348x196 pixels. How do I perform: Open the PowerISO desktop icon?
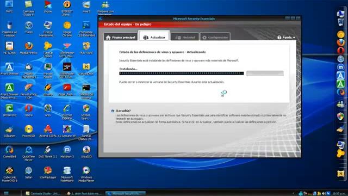[29, 131]
